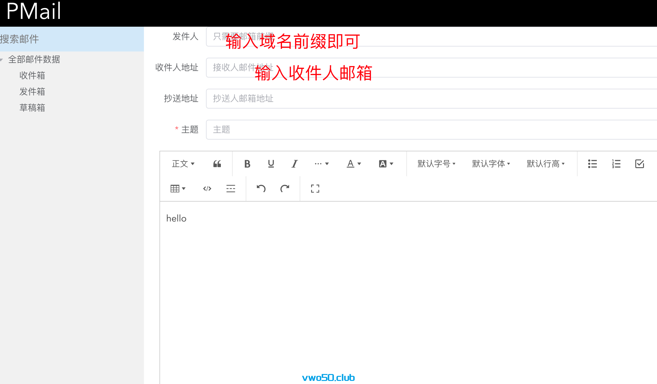
Task: Toggle bold text formatting
Action: [247, 164]
